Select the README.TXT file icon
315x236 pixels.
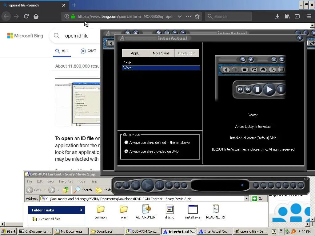pos(216,212)
